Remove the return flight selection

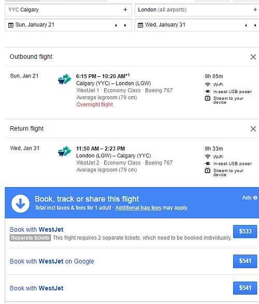tap(253, 129)
